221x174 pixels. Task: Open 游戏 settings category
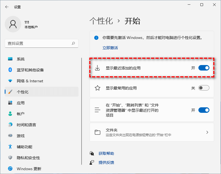(42, 136)
